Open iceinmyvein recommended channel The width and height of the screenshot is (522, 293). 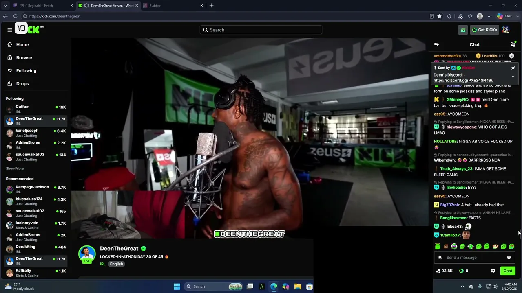pyautogui.click(x=36, y=225)
